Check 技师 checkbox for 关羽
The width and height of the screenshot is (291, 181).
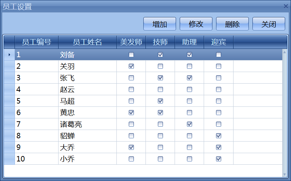(160, 66)
